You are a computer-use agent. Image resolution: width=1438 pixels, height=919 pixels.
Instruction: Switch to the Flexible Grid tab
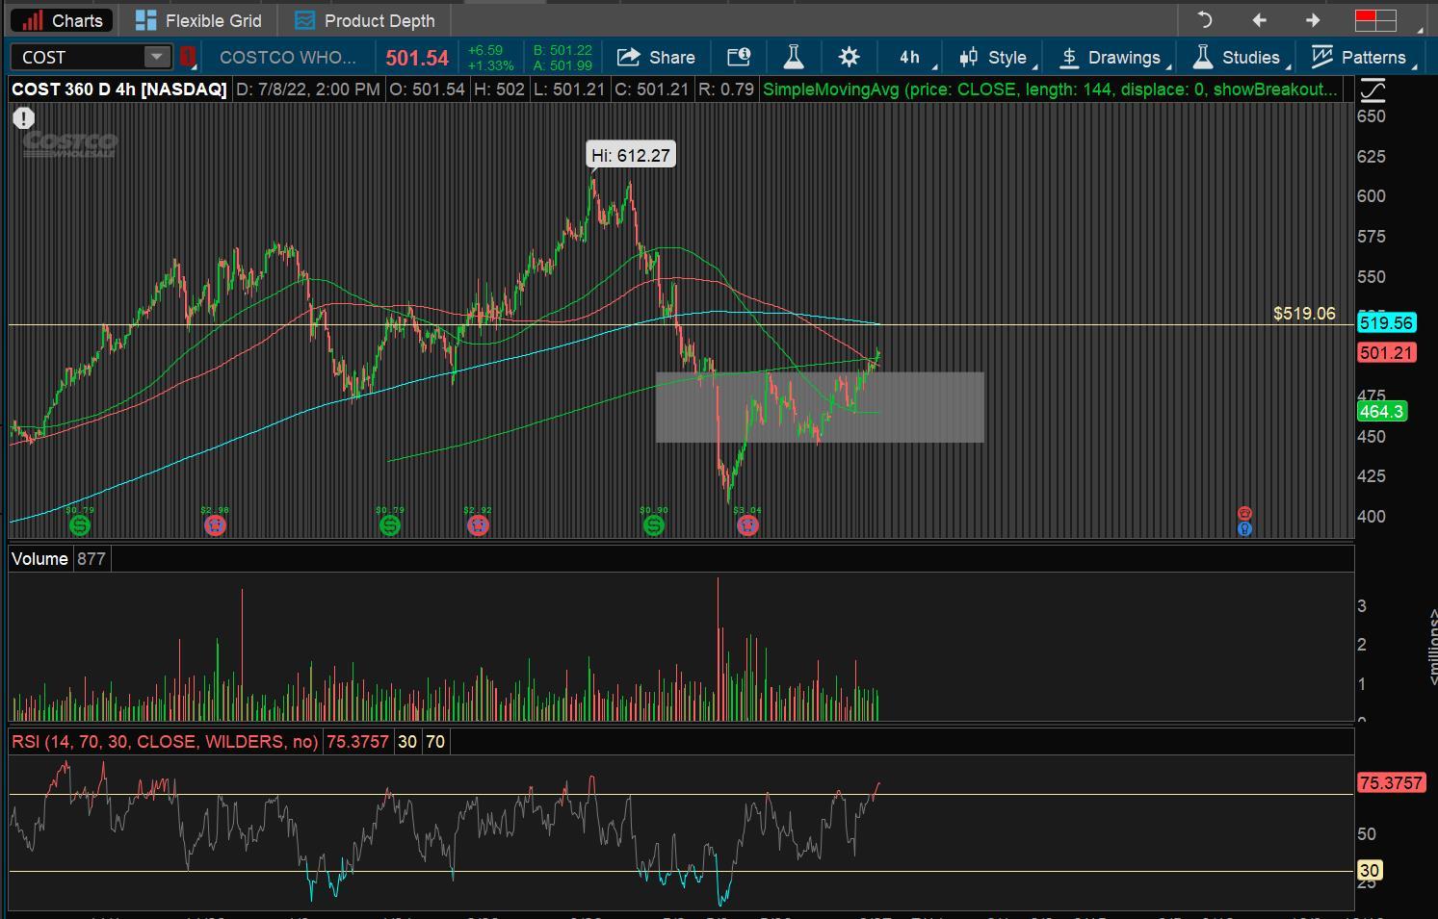pyautogui.click(x=198, y=20)
